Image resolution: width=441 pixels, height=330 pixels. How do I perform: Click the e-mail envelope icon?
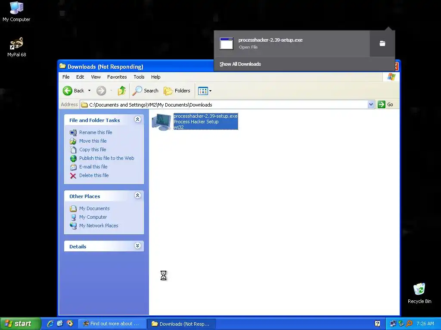click(73, 167)
